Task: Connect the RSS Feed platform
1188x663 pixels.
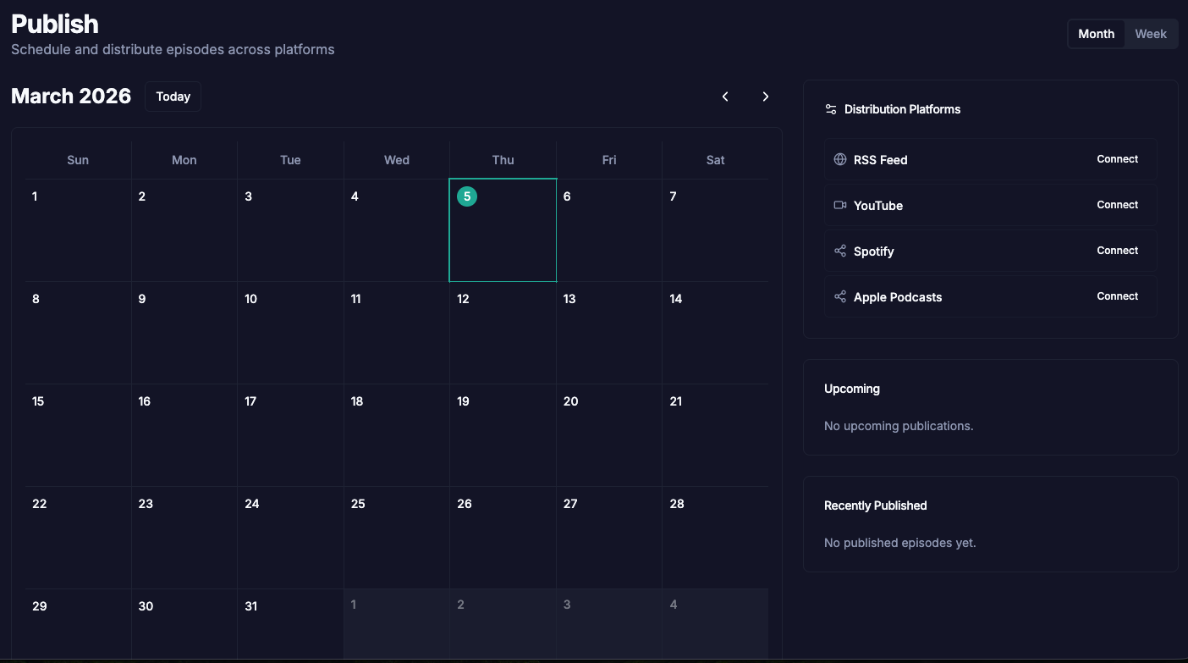Action: [1117, 159]
